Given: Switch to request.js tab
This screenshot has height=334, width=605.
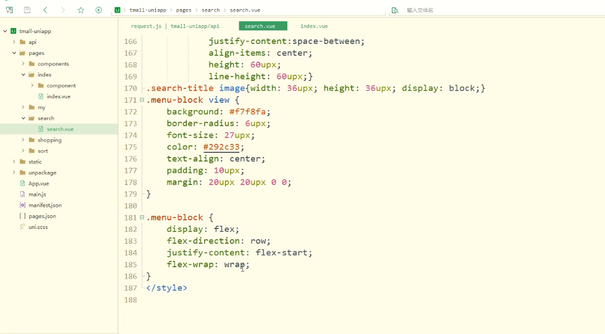Looking at the screenshot, I should tap(175, 26).
